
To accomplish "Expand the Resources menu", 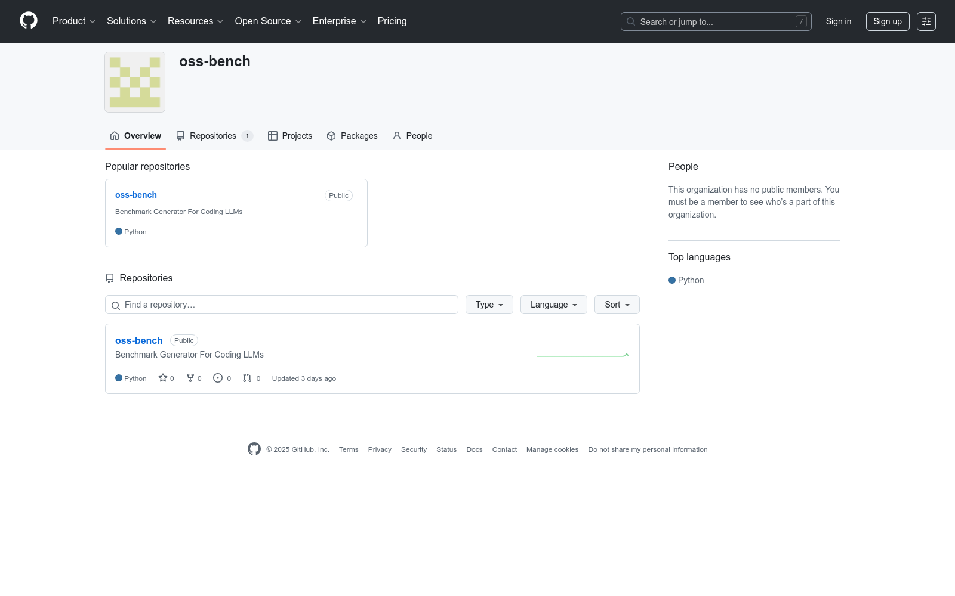I will 196,21.
